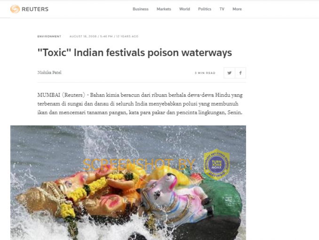
Task: Share article via Twitter icon
Action: point(230,73)
